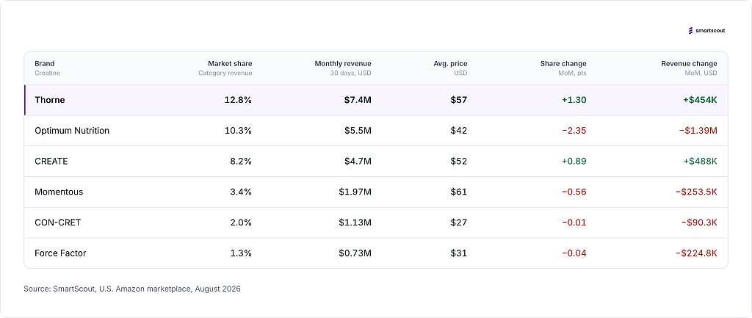Click CON-CRET's $27 average price
752x318 pixels.
[x=459, y=223]
